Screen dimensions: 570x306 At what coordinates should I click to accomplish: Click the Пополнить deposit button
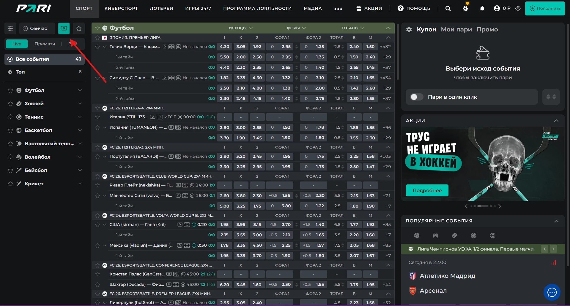click(x=545, y=8)
